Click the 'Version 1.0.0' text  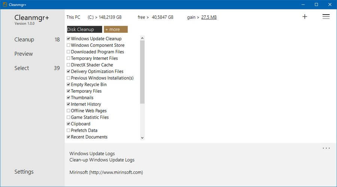coord(24,24)
